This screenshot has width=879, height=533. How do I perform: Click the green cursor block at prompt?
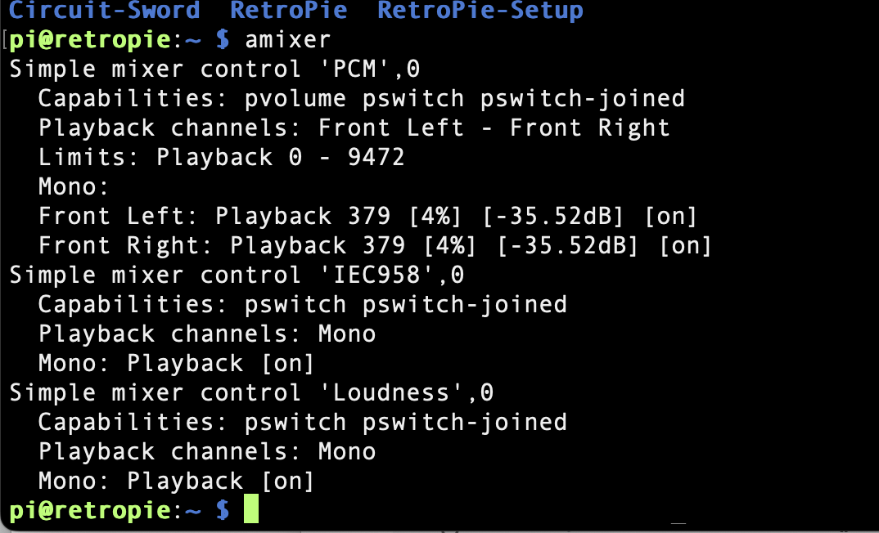pos(251,509)
